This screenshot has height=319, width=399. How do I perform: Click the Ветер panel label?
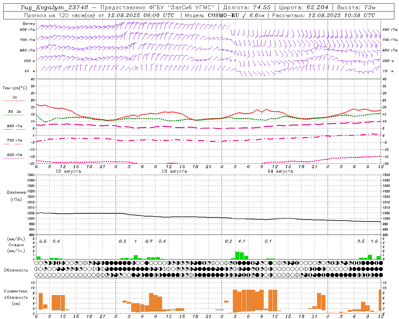[x=29, y=24]
